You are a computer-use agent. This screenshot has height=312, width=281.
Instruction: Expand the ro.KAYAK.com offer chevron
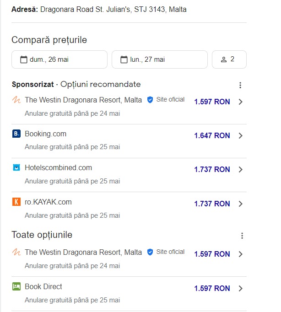pos(241,204)
